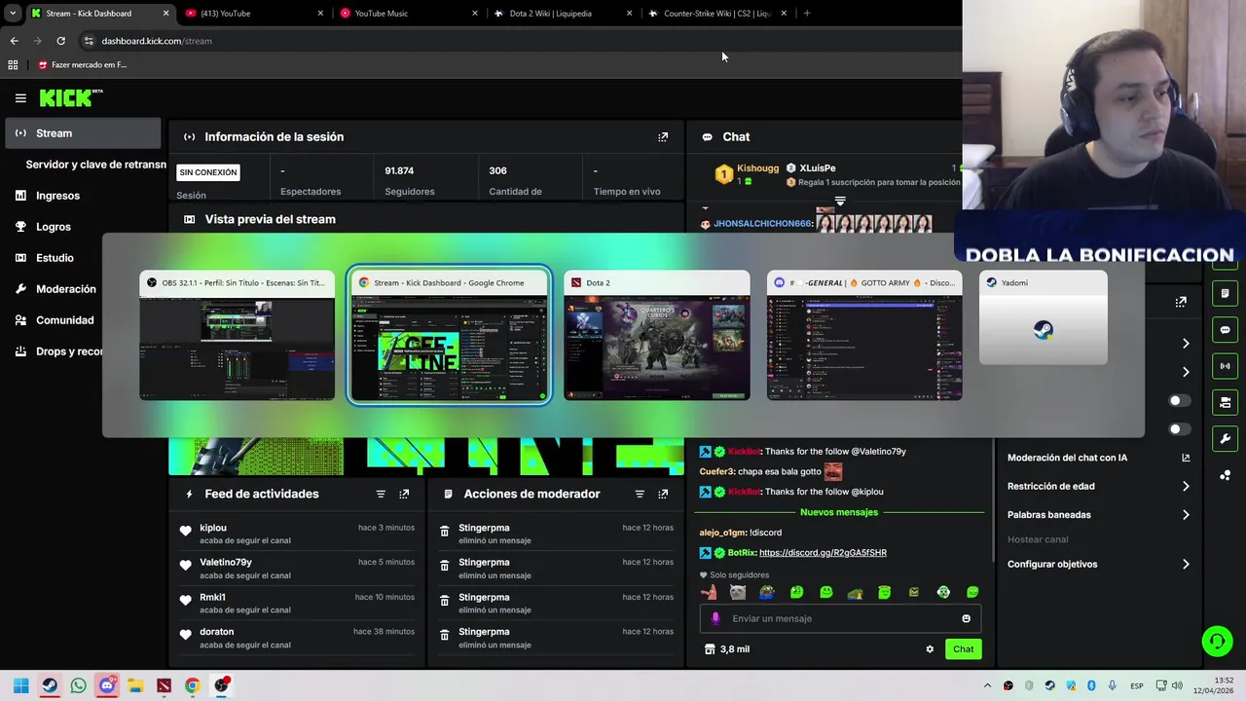This screenshot has height=701, width=1246.
Task: Open external link icon for Moderación del chat con IA
Action: click(1186, 458)
